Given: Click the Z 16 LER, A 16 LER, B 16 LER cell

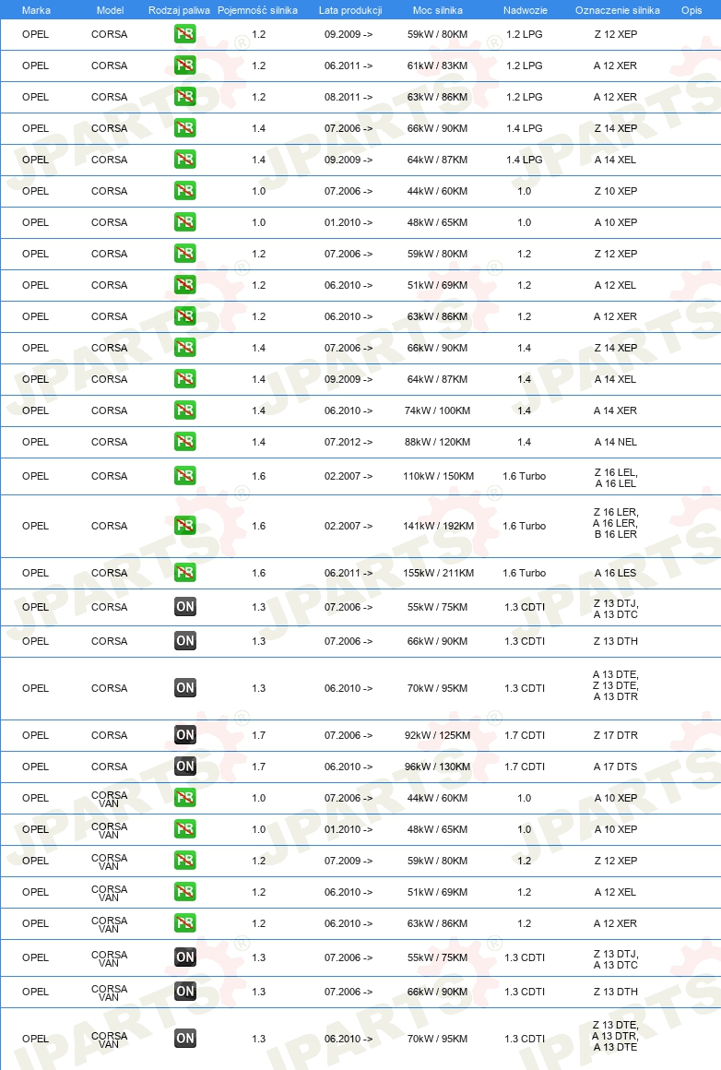Looking at the screenshot, I should point(615,523).
